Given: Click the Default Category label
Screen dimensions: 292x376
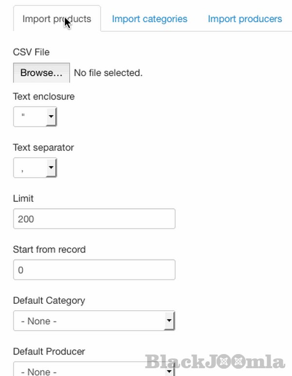Looking at the screenshot, I should [x=49, y=300].
